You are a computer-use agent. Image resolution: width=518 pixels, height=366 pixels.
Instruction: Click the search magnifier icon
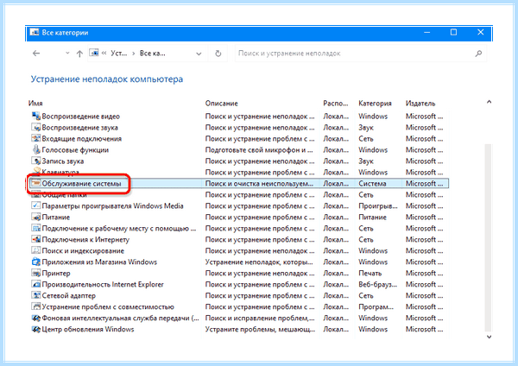[478, 54]
